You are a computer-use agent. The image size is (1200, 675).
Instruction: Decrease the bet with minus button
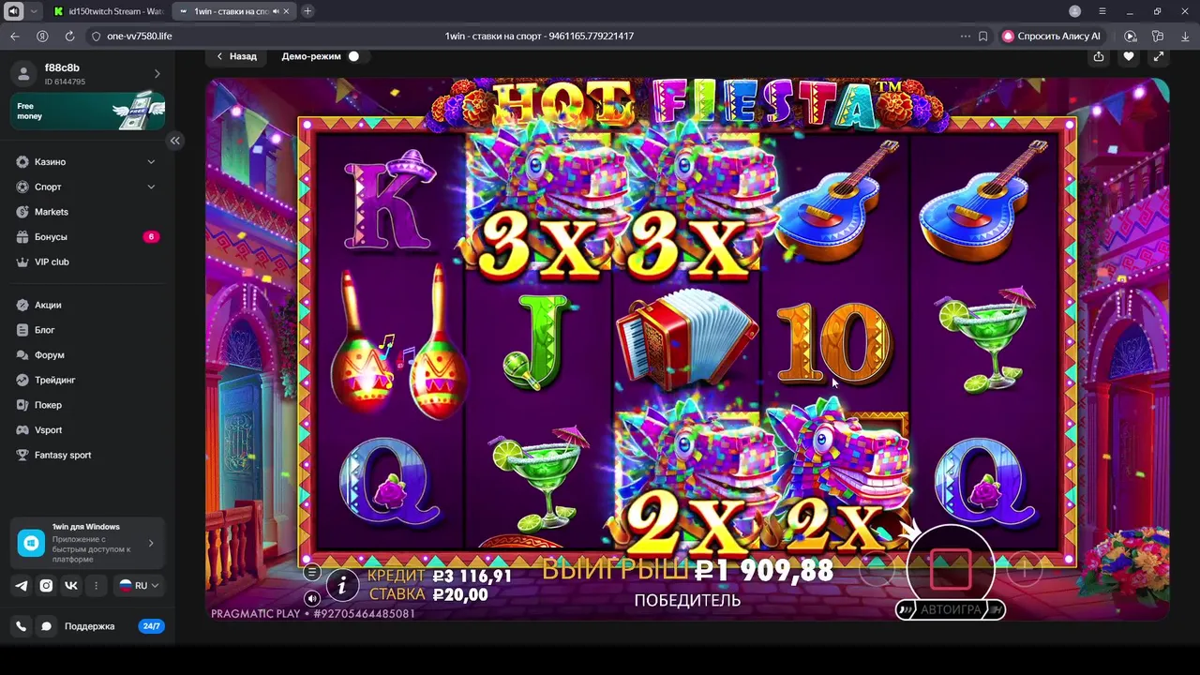click(x=877, y=568)
